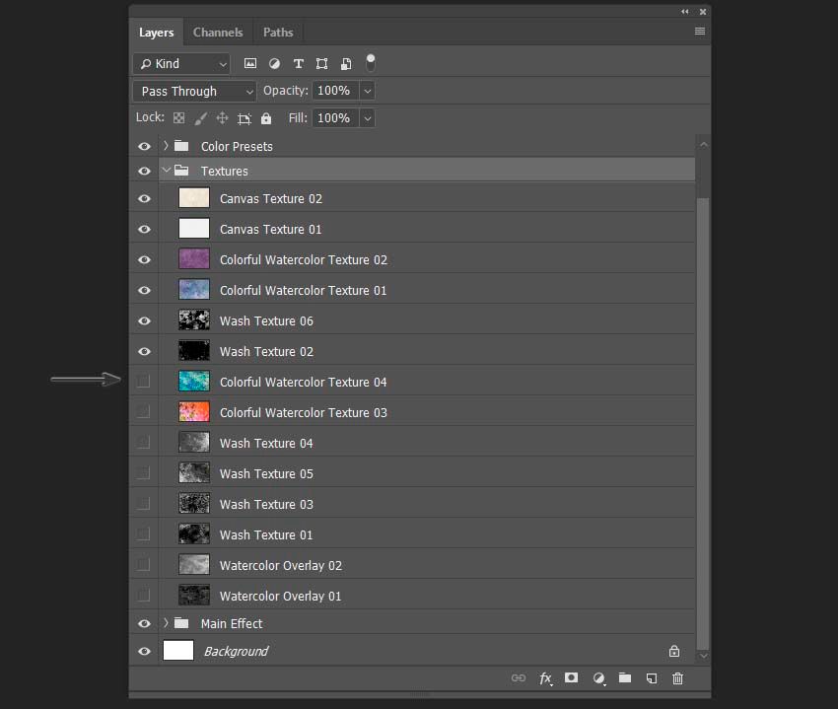Expand the Color Presets group
Screen dimensions: 838x709
[x=166, y=145]
